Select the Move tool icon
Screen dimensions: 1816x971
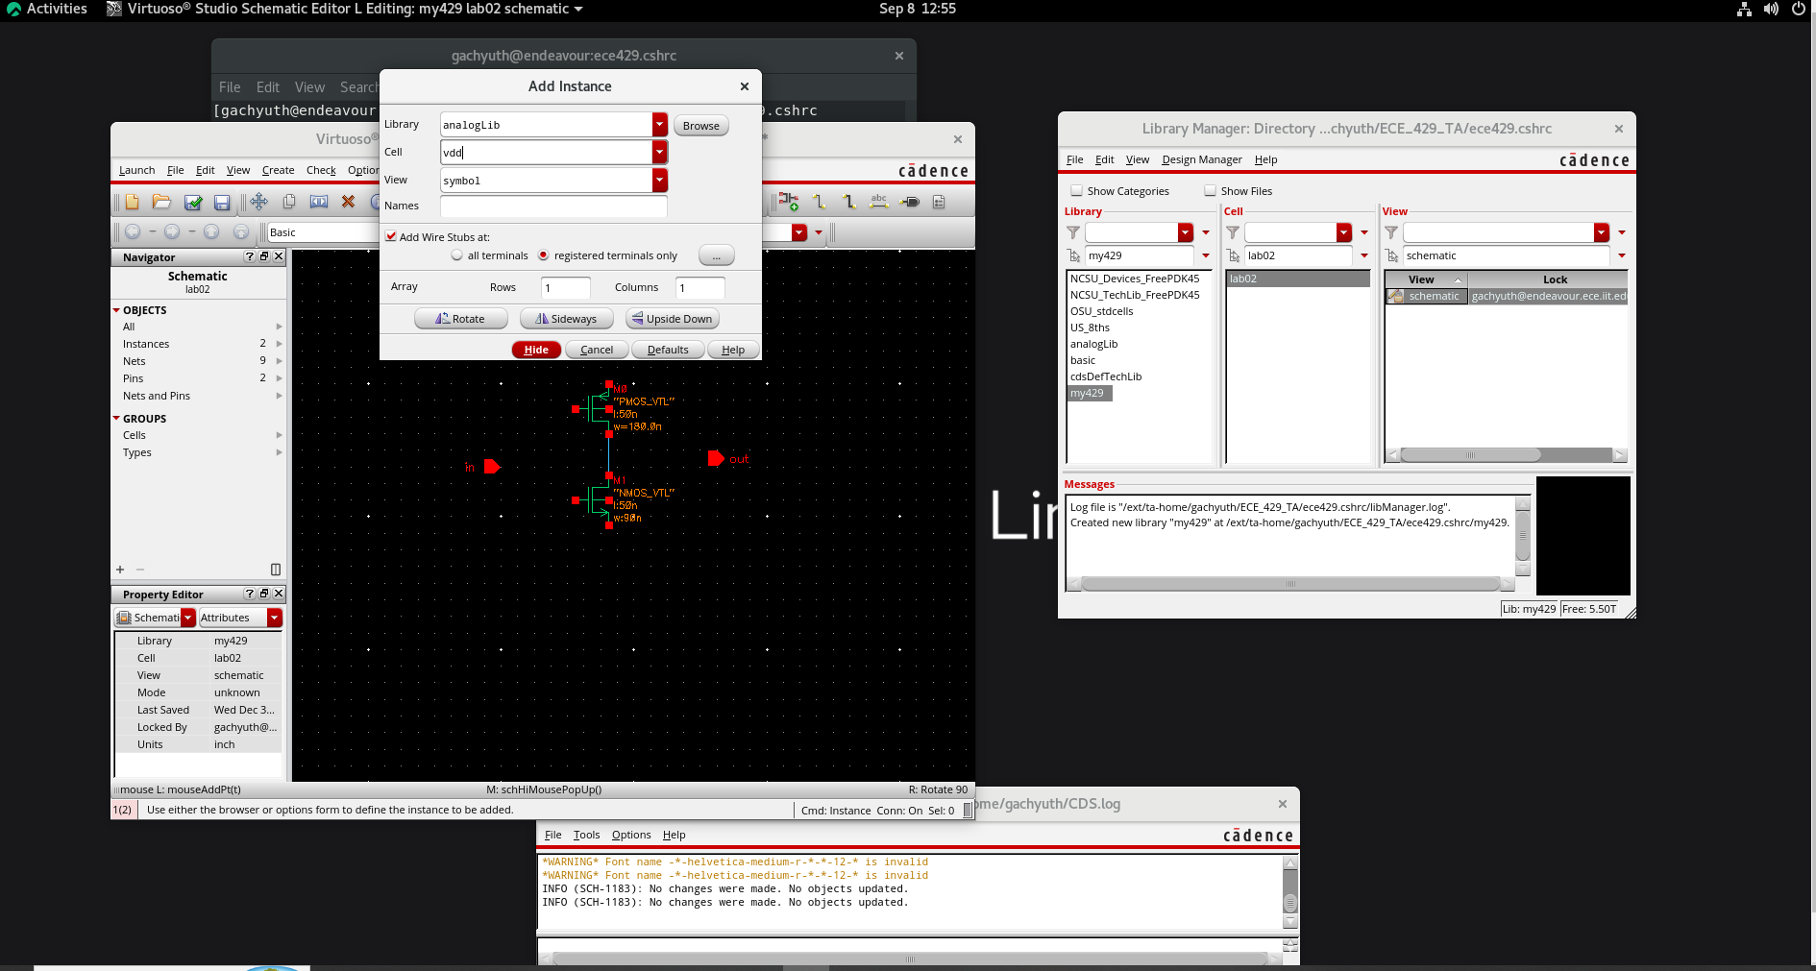(259, 202)
